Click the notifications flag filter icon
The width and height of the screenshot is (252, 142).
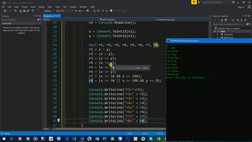click(x=194, y=2)
